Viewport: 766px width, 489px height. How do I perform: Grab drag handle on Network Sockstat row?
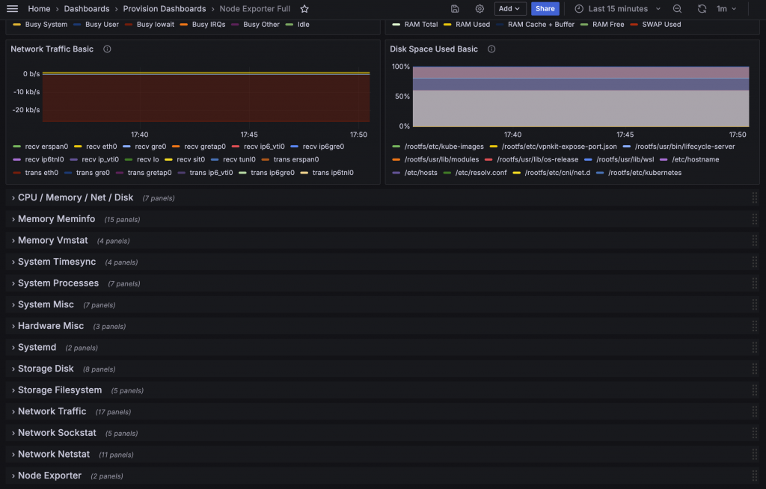click(x=755, y=433)
